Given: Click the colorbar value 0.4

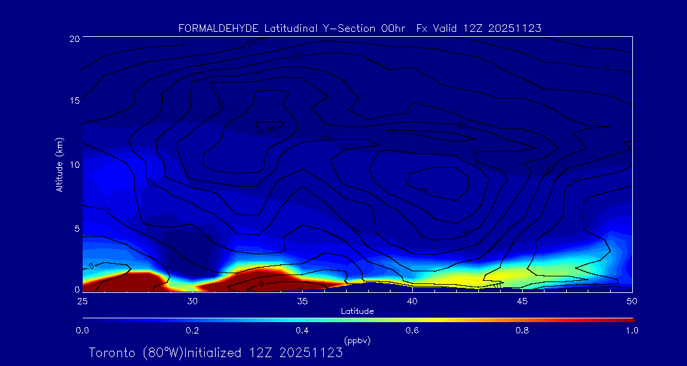Looking at the screenshot, I should [x=302, y=330].
